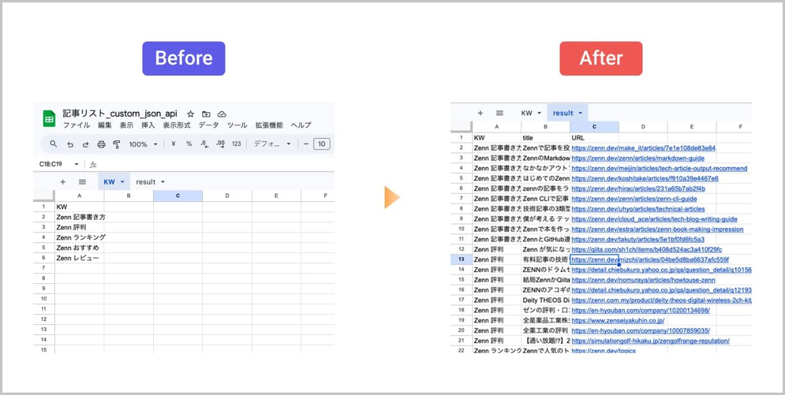
Task: Switch to KW sheet tab in After panel
Action: click(527, 113)
